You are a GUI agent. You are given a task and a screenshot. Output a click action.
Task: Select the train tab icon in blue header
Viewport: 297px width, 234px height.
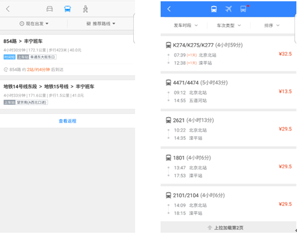point(214,9)
